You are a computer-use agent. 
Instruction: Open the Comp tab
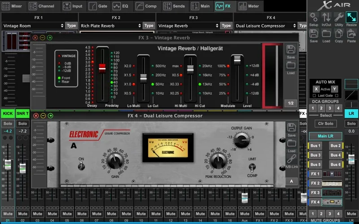click(x=146, y=6)
